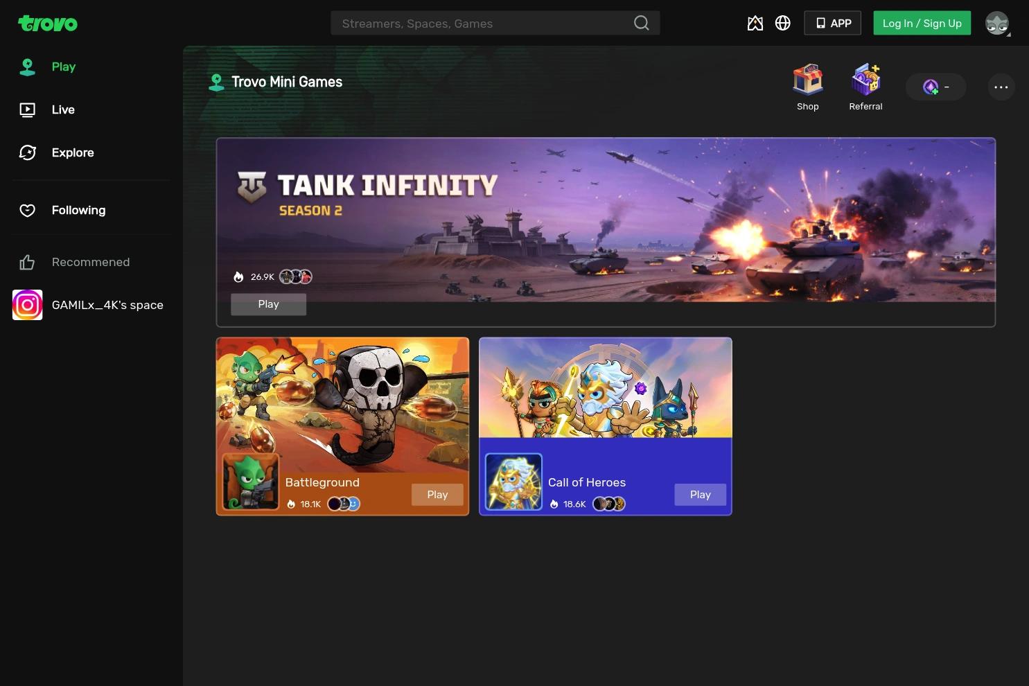The width and height of the screenshot is (1029, 686).
Task: Click the 26.9K popularity count
Action: point(263,277)
